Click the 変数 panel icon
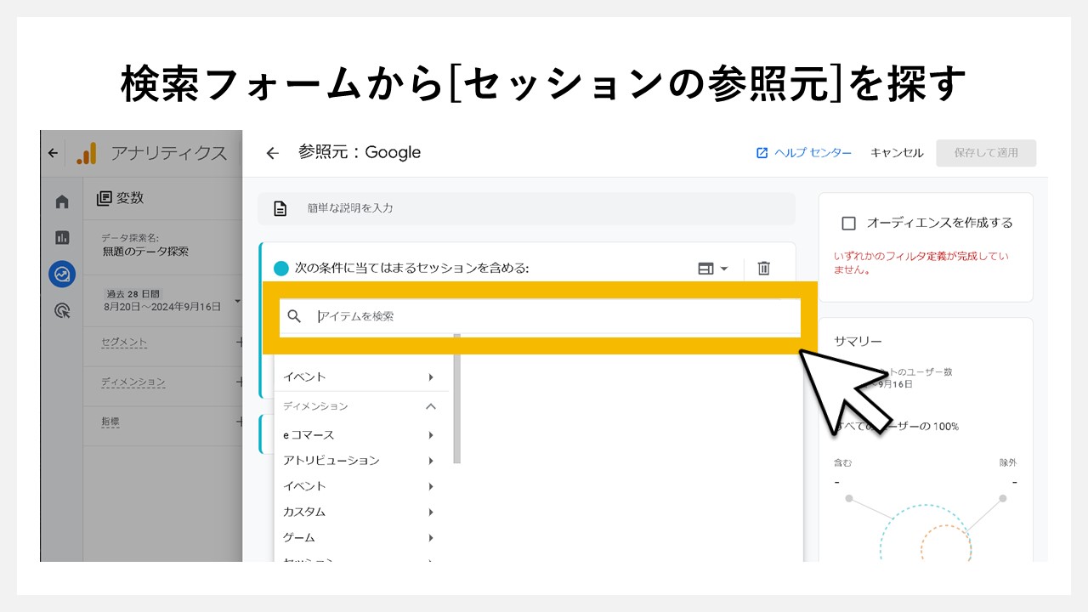The height and width of the screenshot is (612, 1088). click(105, 198)
